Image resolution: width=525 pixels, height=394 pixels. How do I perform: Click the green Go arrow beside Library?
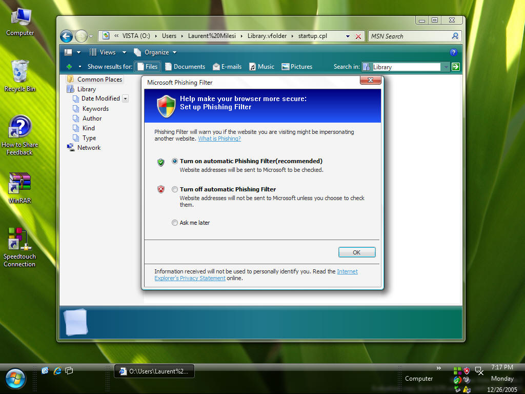(x=456, y=67)
